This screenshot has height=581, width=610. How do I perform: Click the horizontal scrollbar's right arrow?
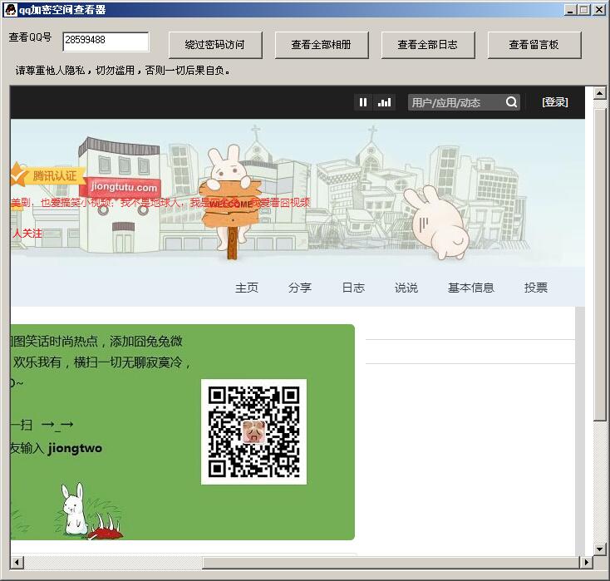coord(586,563)
